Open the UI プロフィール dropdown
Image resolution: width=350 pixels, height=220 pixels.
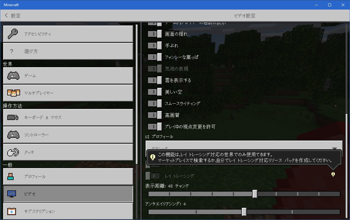(x=244, y=148)
